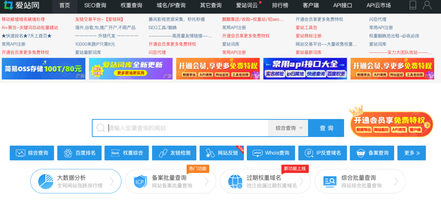
Task: Expand 更多 tools button
Action: 411,153
